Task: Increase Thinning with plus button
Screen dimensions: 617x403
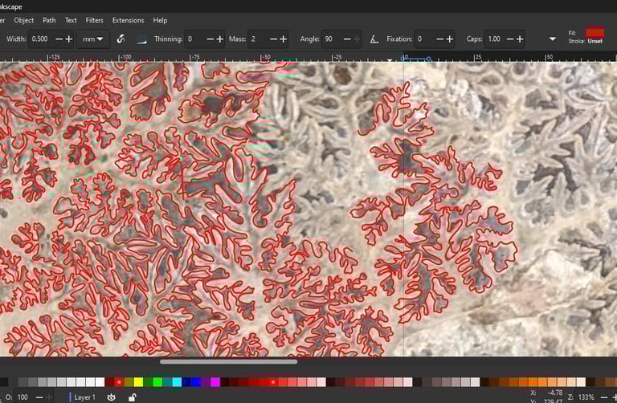Action: (x=221, y=39)
